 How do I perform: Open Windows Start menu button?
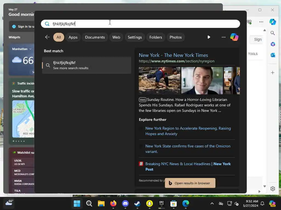(77, 203)
